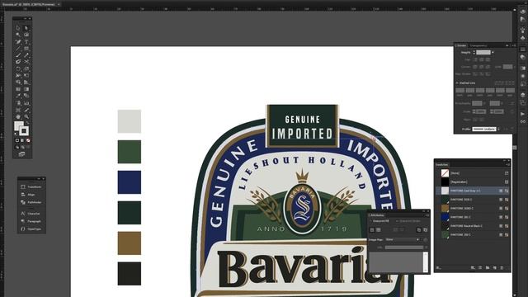Open the Transform panel
528x297 pixels.
click(31, 186)
